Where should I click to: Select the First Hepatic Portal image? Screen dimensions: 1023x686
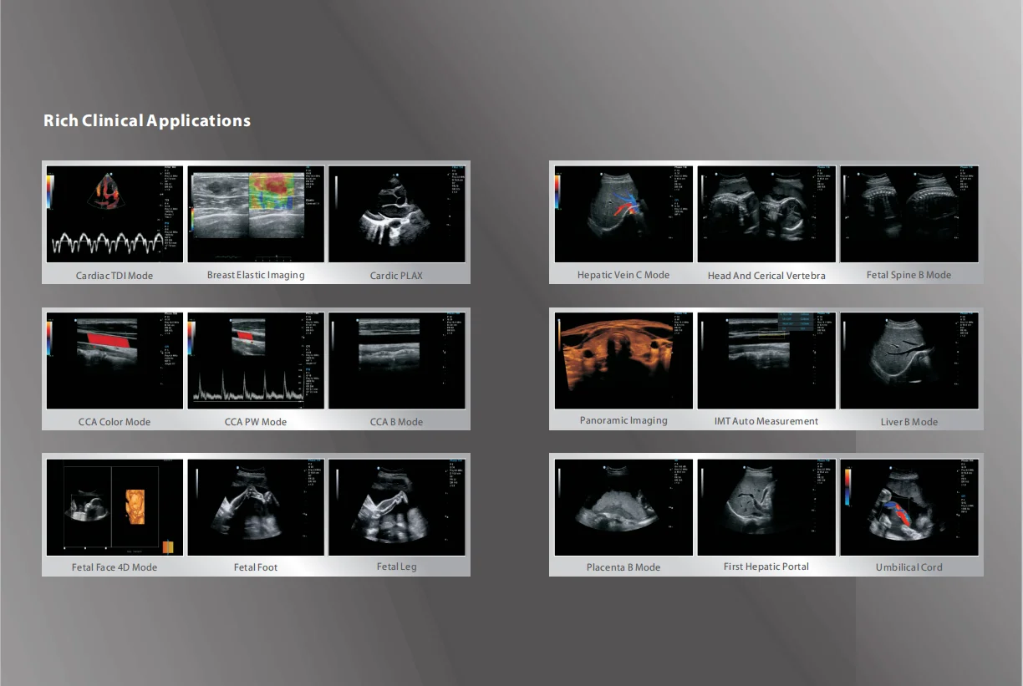[766, 507]
